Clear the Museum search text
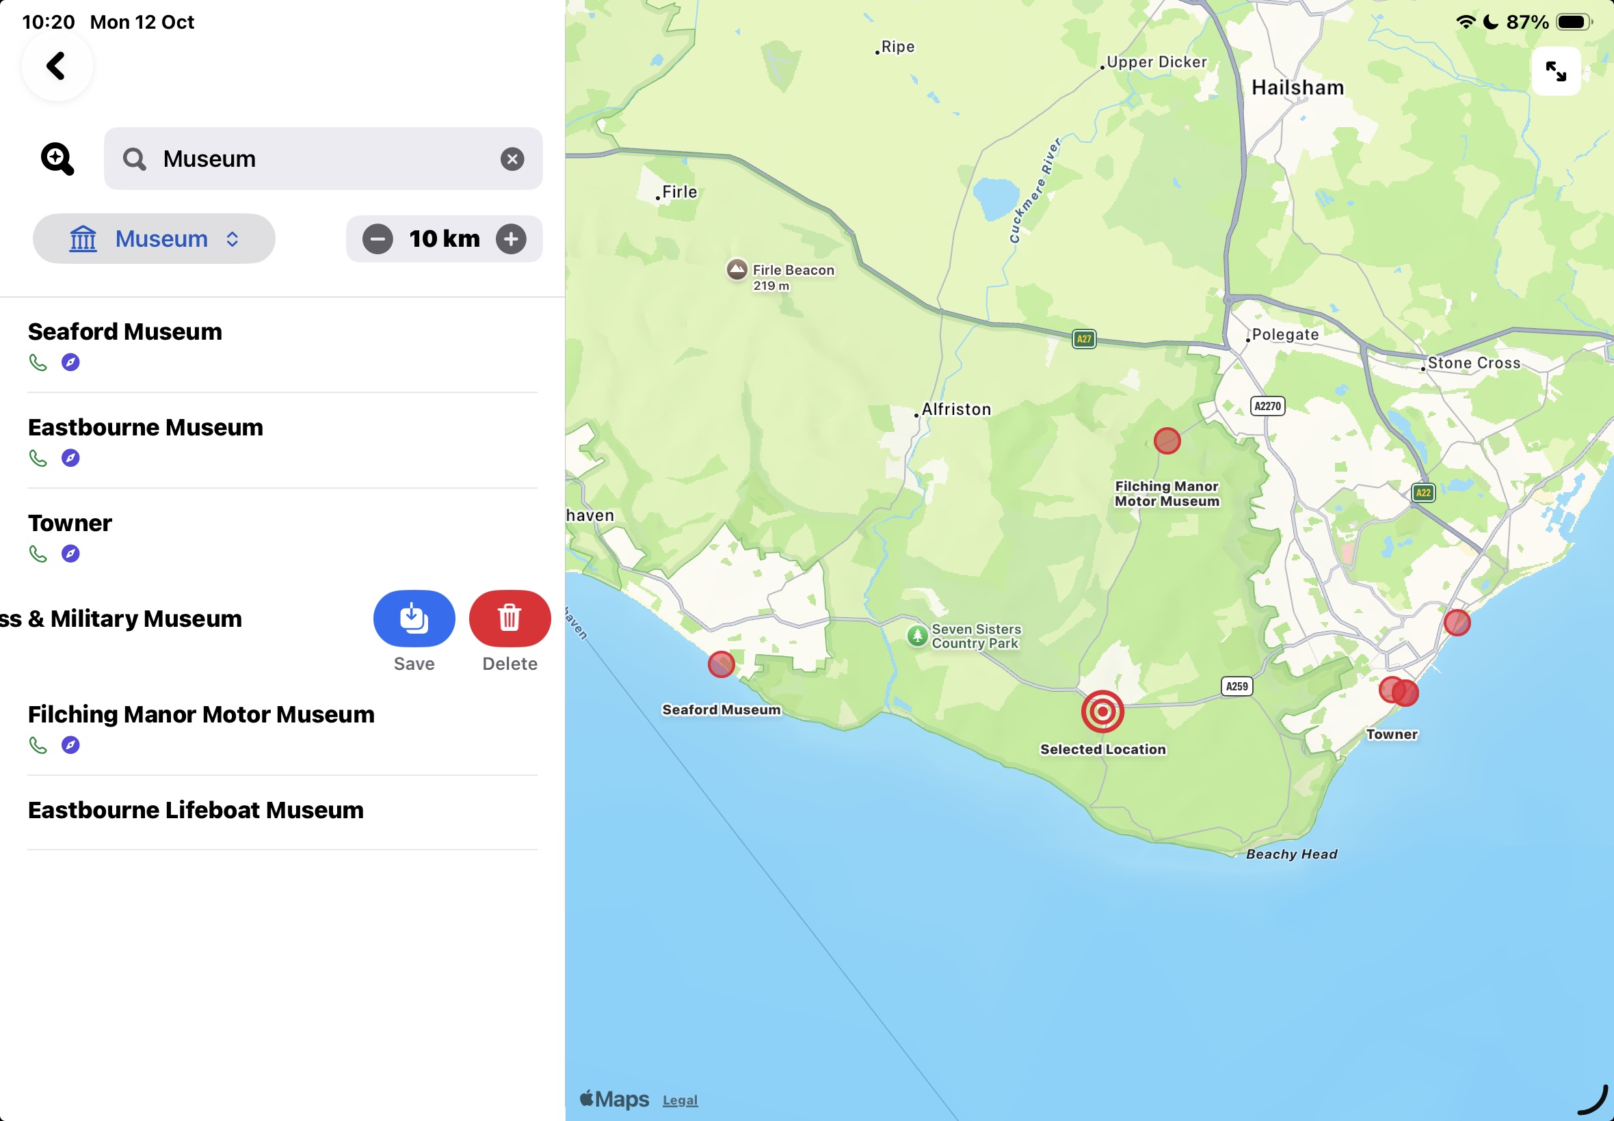 [x=512, y=159]
